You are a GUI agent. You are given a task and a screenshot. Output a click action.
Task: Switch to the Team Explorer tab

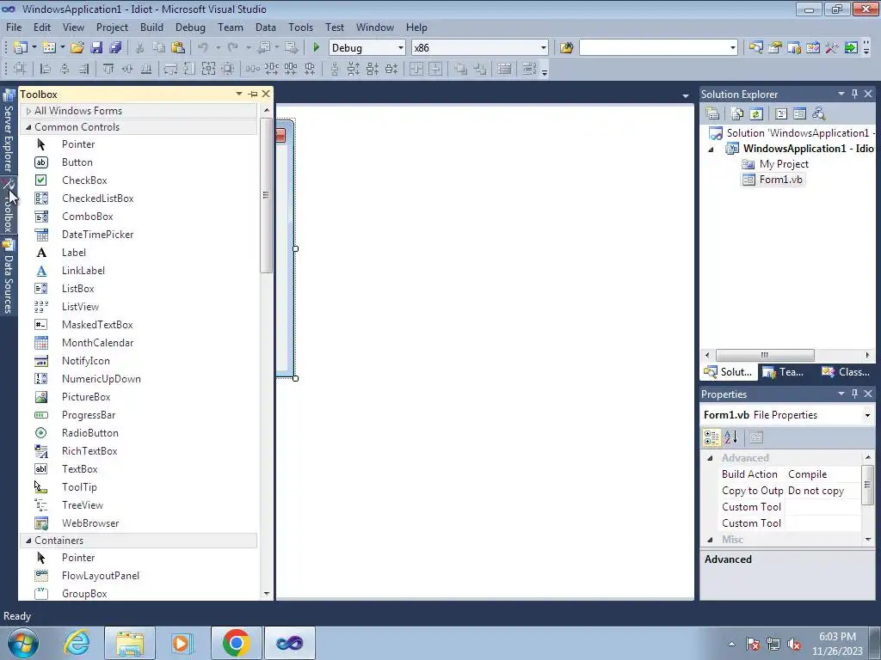pyautogui.click(x=783, y=372)
